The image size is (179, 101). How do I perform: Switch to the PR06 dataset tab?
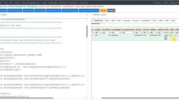(x=173, y=20)
